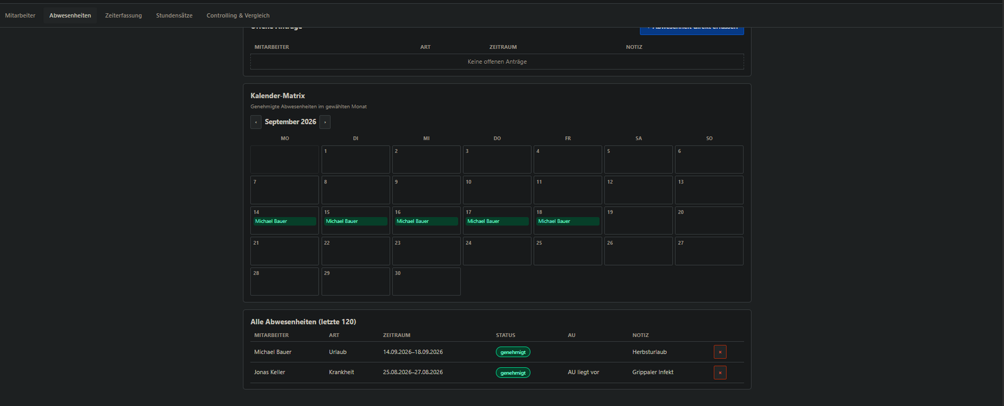Delete Michael Bauer's Urlaub absence entry

coord(720,352)
